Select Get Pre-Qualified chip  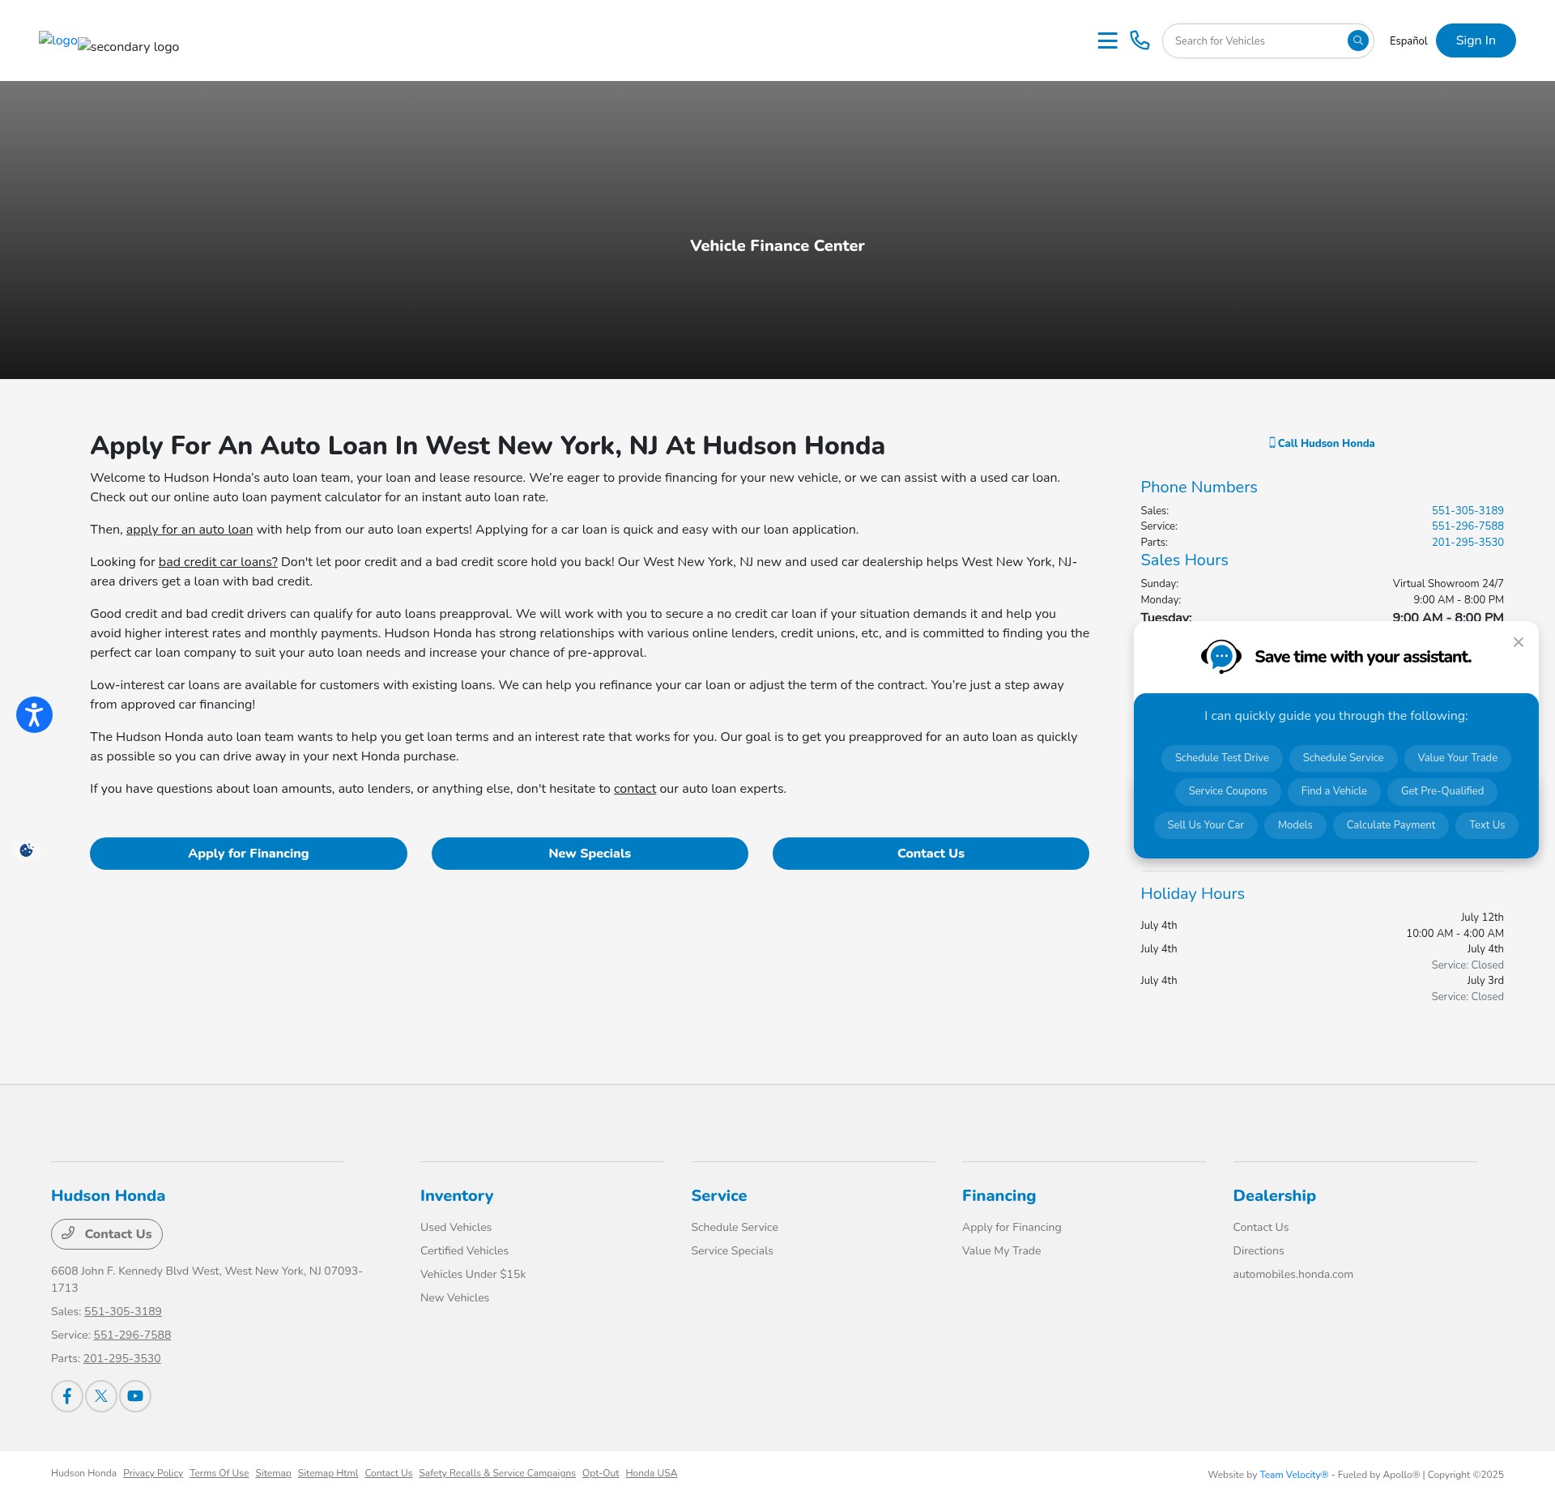click(x=1442, y=791)
